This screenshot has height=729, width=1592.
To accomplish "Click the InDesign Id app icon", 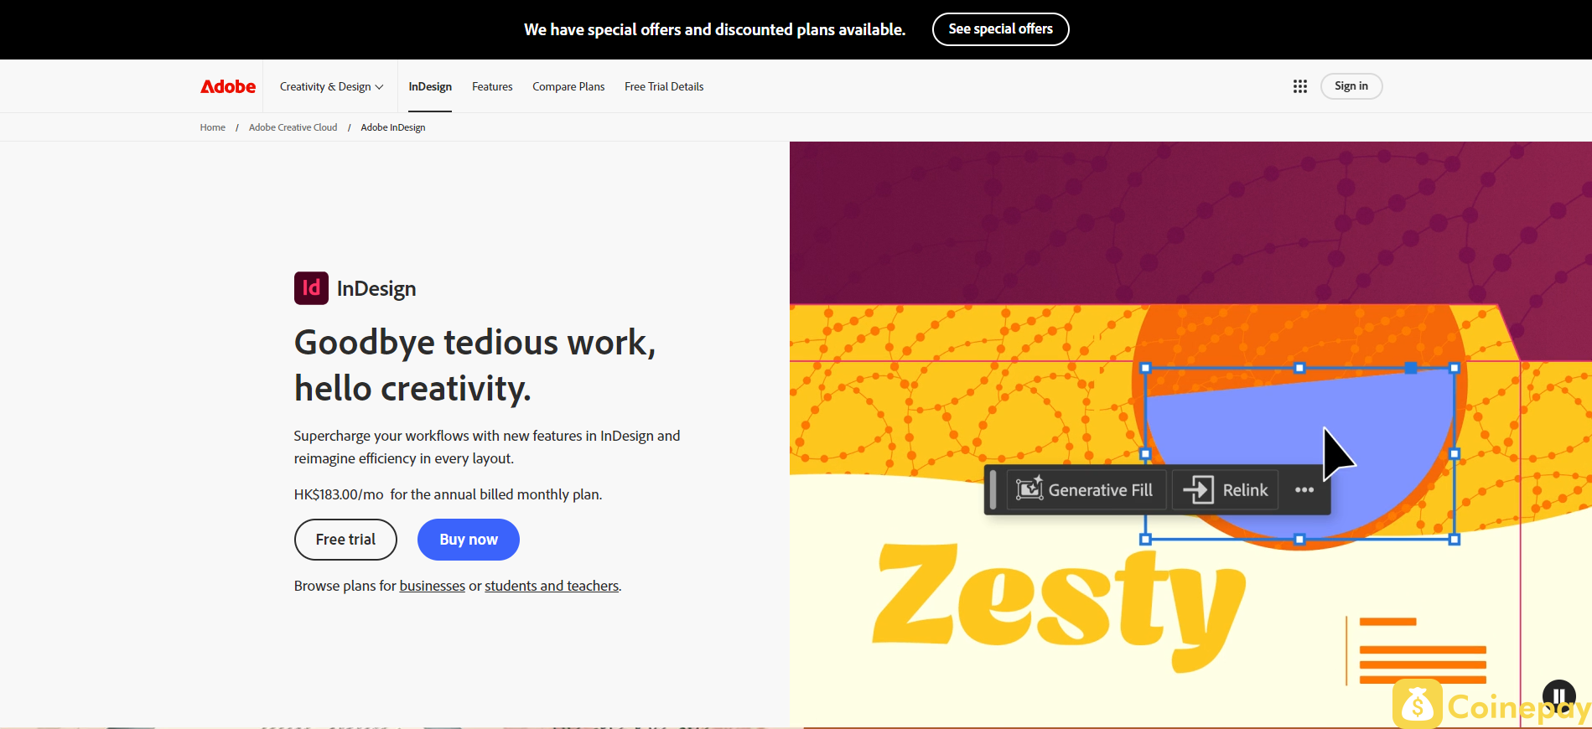I will (x=311, y=288).
